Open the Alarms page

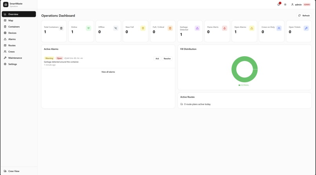[19, 39]
